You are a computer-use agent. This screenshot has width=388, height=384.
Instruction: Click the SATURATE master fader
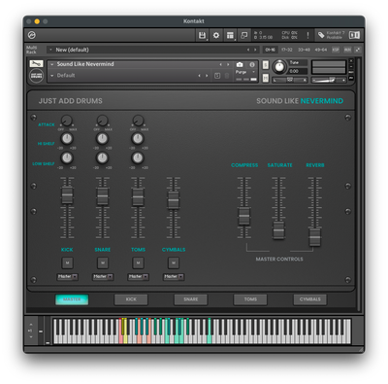(278, 230)
